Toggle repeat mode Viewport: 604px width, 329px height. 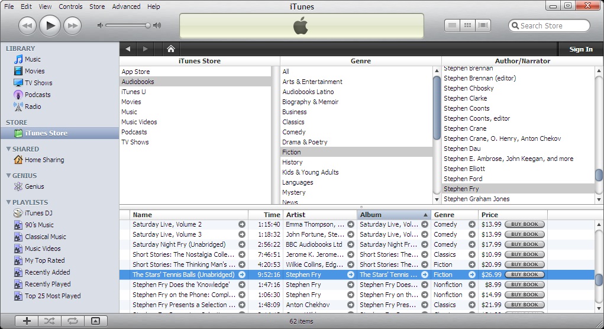[x=72, y=321]
